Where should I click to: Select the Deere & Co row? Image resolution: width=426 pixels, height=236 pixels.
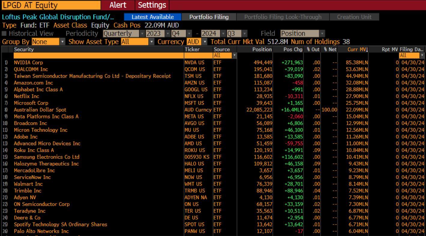[213, 218]
